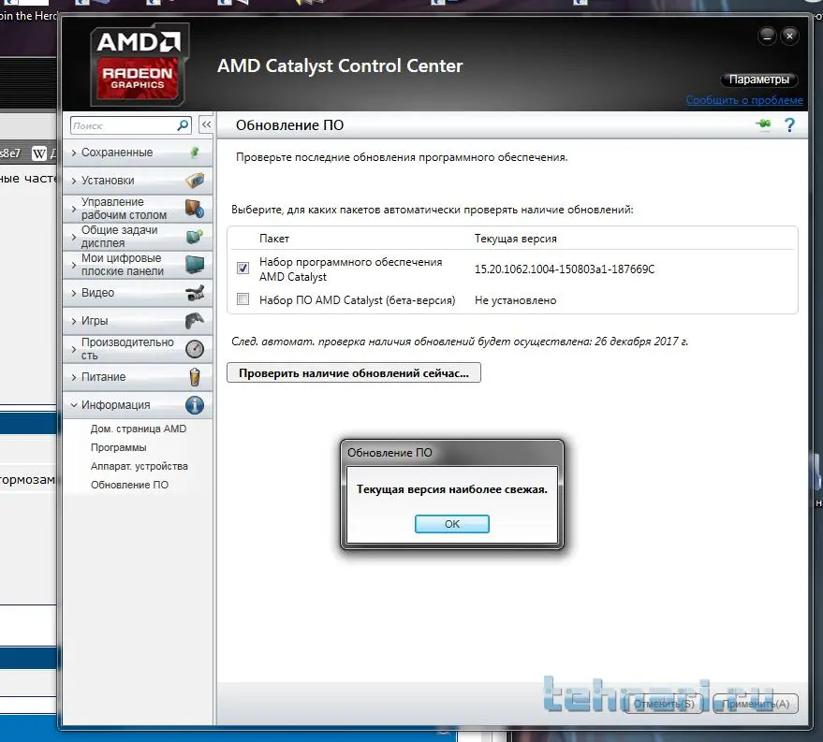
Task: Click the blue Информация info icon
Action: [x=195, y=405]
